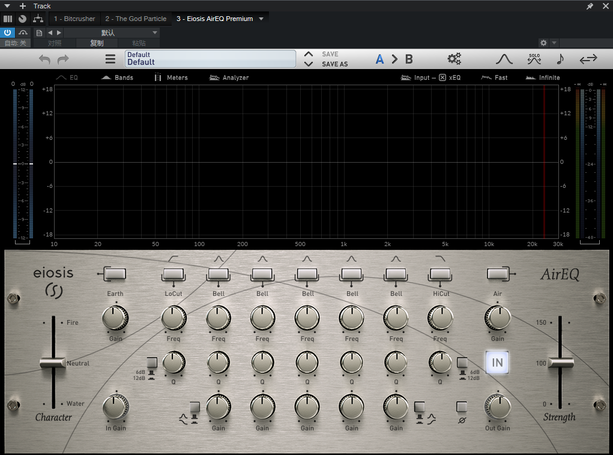Toggle the xEQ checkbox
This screenshot has height=455, width=613.
[442, 77]
